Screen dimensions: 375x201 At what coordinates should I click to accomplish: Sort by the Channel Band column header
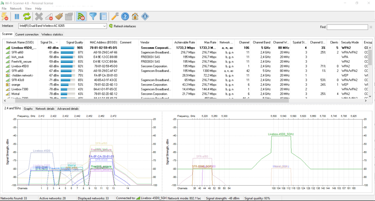[261, 43]
